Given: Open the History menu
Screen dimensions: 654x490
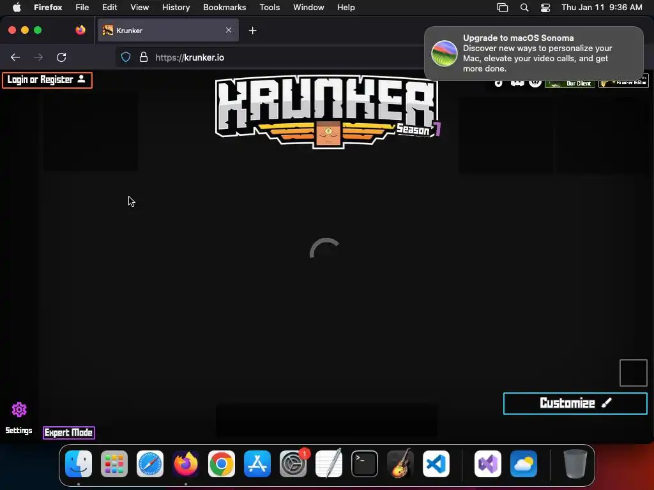Looking at the screenshot, I should tap(176, 8).
